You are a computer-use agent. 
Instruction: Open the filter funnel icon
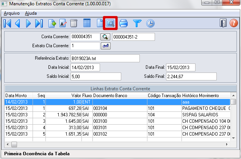coord(137,23)
